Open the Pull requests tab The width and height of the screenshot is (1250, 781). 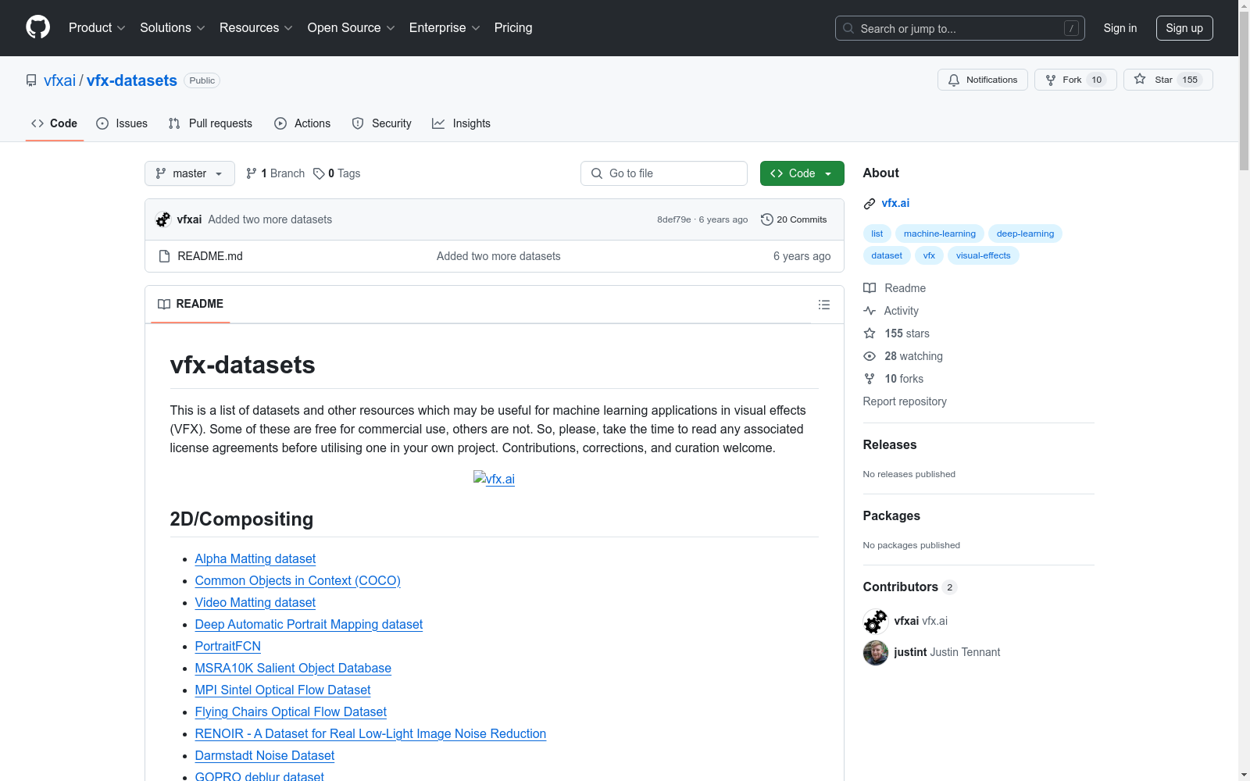pyautogui.click(x=210, y=123)
